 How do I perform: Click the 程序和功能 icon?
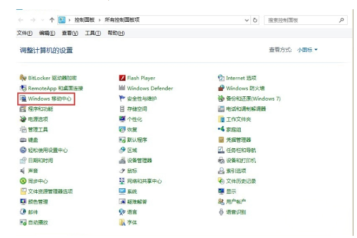click(23, 109)
